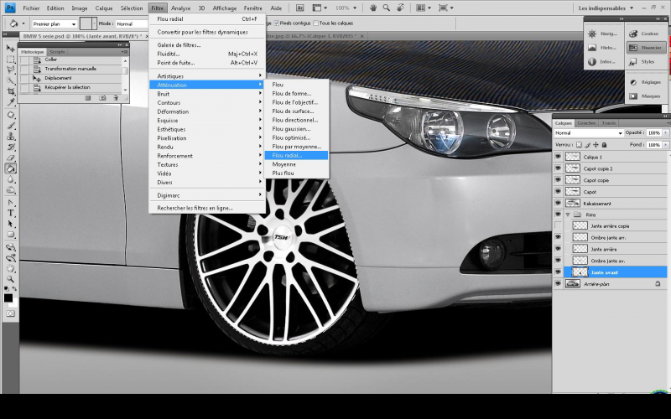Collapse the Rims layer group
This screenshot has width=671, height=419.
568,215
